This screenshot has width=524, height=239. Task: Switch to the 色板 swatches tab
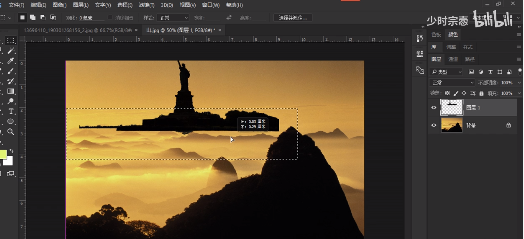point(436,34)
